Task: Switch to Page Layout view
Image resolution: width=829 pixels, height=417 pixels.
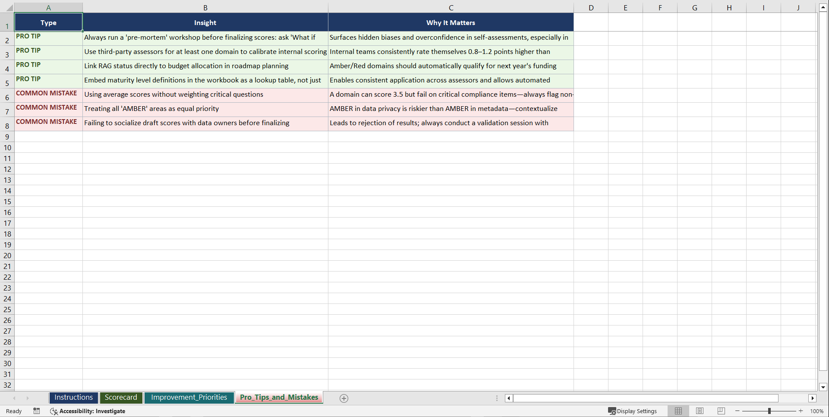Action: (x=700, y=411)
